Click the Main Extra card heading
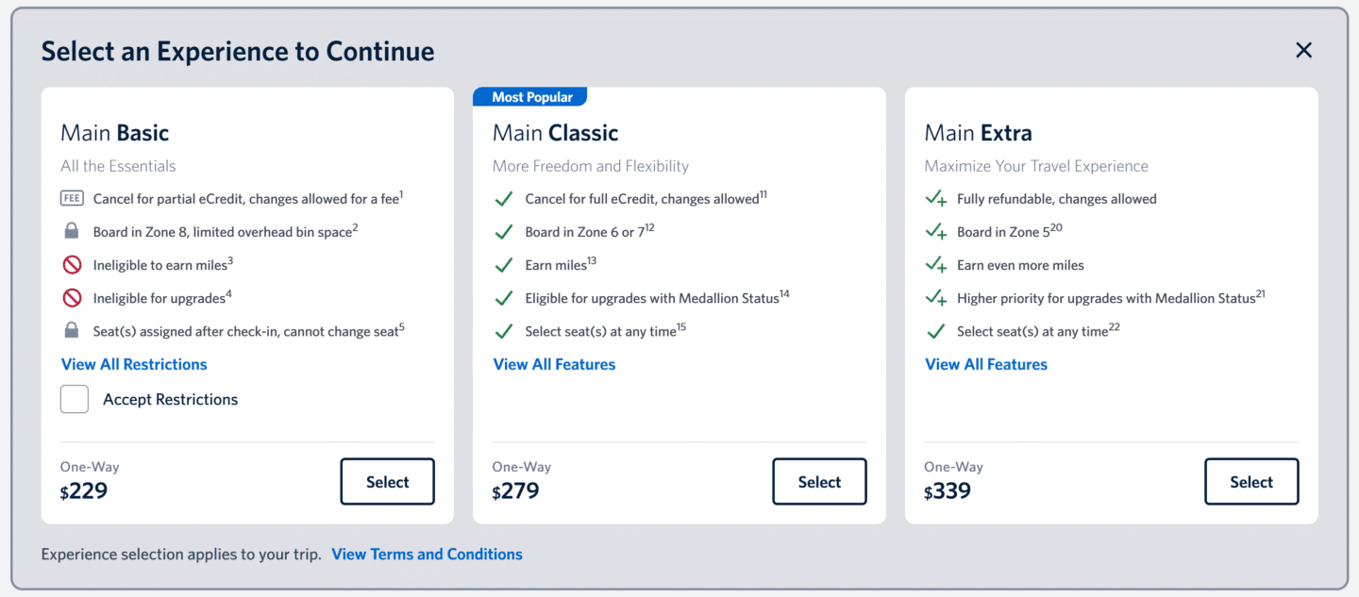This screenshot has width=1359, height=597. click(x=978, y=133)
